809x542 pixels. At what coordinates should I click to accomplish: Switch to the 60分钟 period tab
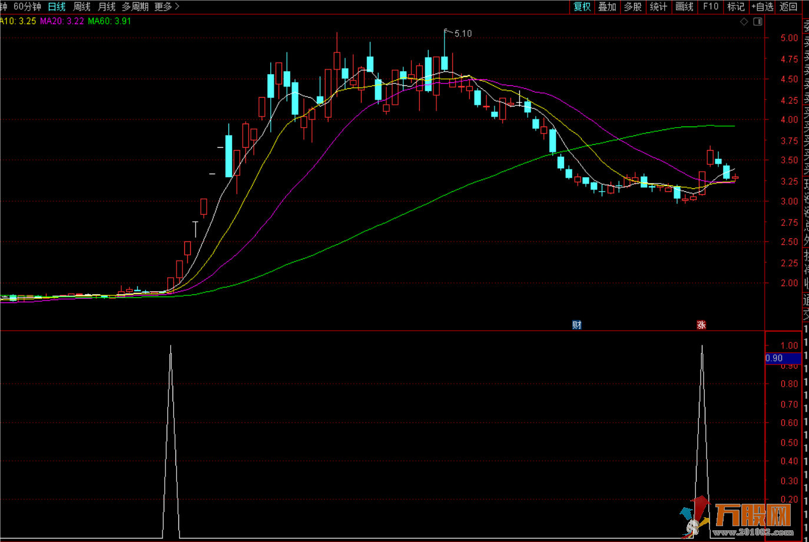[x=27, y=6]
